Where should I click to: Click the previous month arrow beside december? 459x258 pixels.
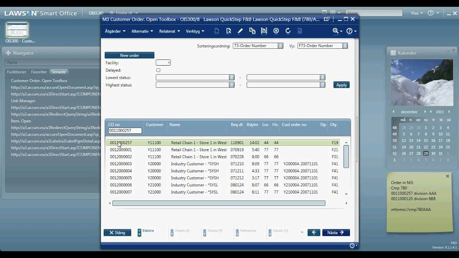[x=393, y=112]
